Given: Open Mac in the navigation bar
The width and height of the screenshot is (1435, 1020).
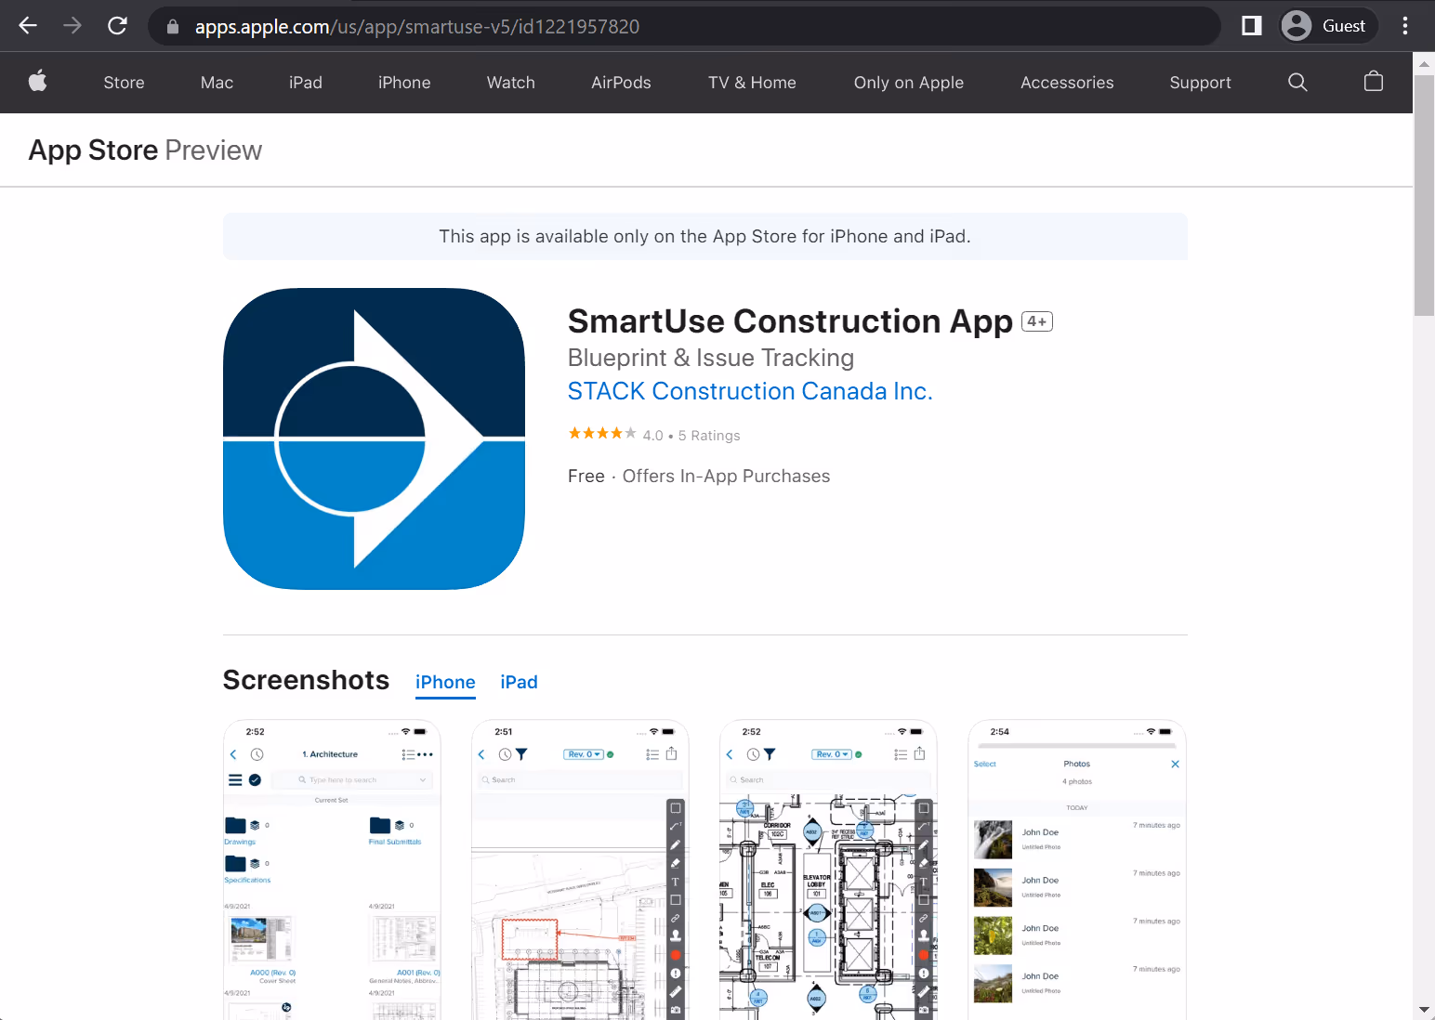Looking at the screenshot, I should pyautogui.click(x=217, y=83).
